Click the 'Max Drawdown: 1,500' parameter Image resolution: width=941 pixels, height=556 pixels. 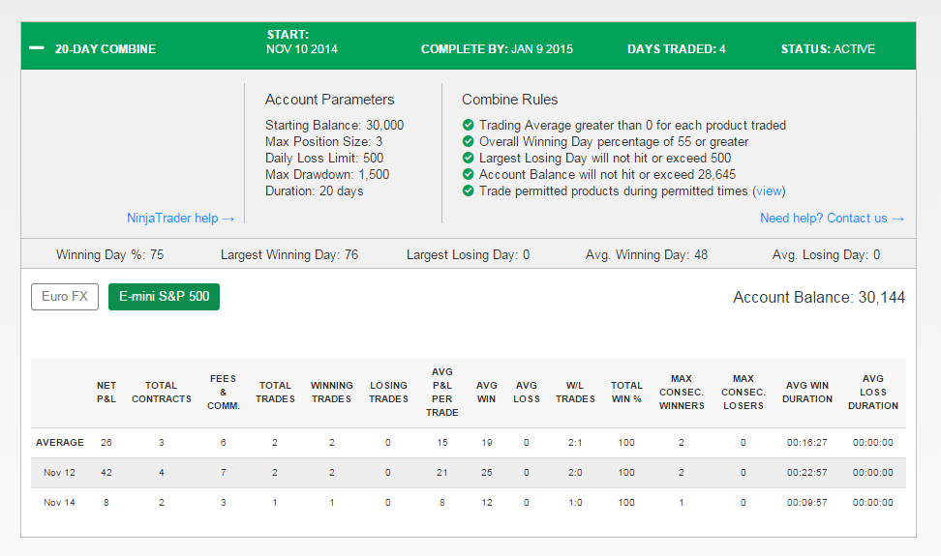[x=327, y=174]
